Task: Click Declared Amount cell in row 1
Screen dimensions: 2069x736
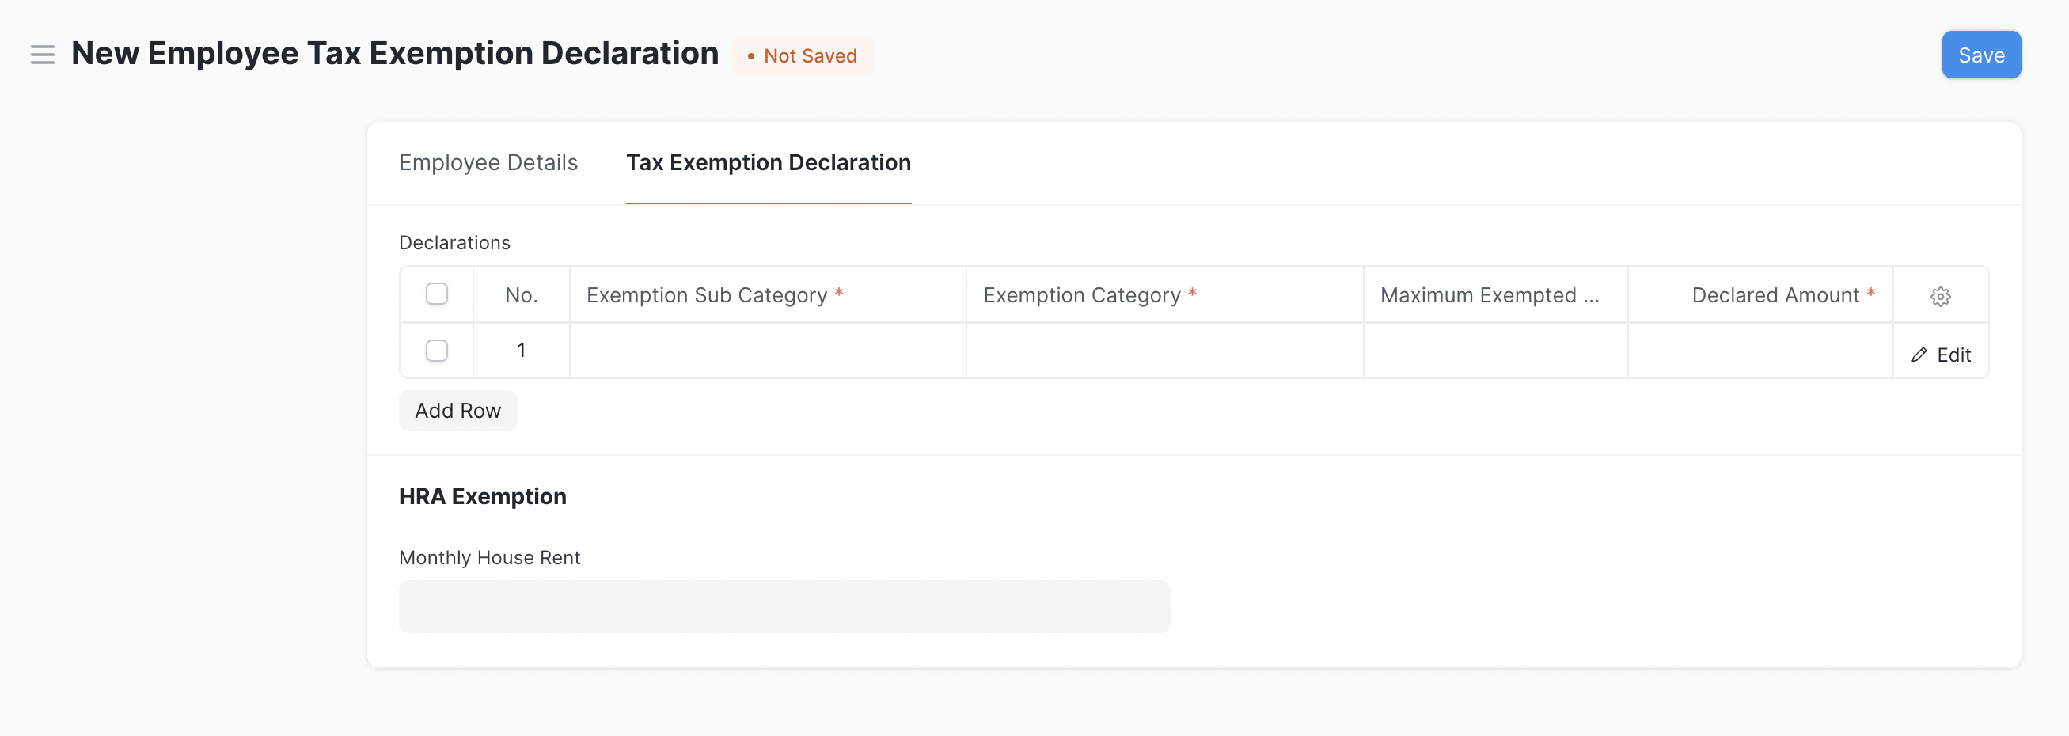Action: coord(1759,351)
